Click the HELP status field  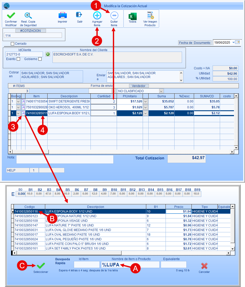[18, 170]
